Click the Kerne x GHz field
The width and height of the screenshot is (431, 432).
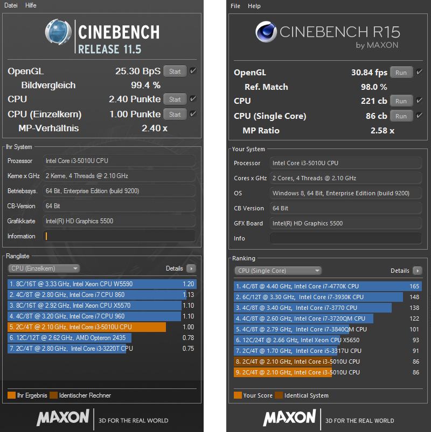(119, 176)
